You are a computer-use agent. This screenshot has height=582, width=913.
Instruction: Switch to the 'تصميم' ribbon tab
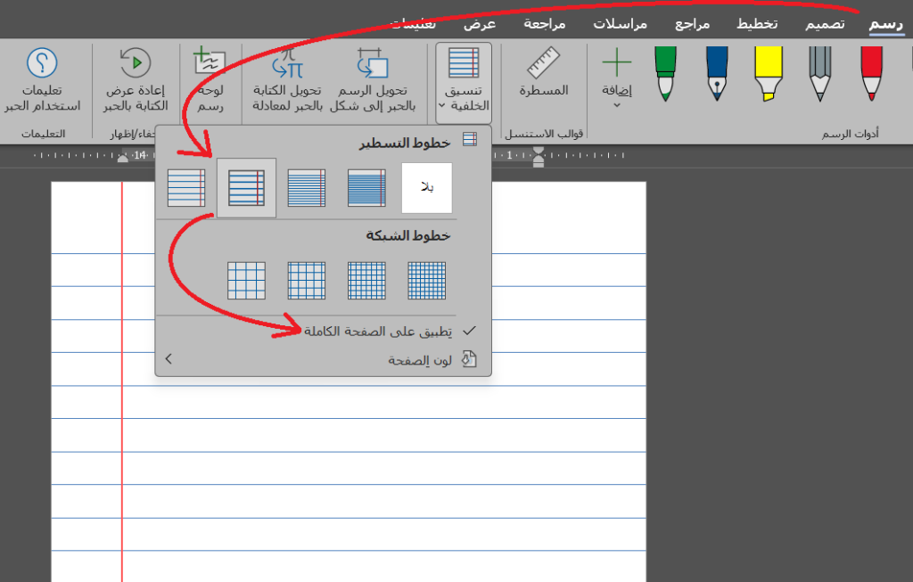[825, 24]
